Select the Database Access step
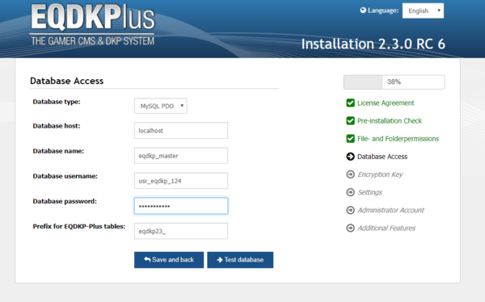Image resolution: width=485 pixels, height=302 pixels. [x=382, y=157]
